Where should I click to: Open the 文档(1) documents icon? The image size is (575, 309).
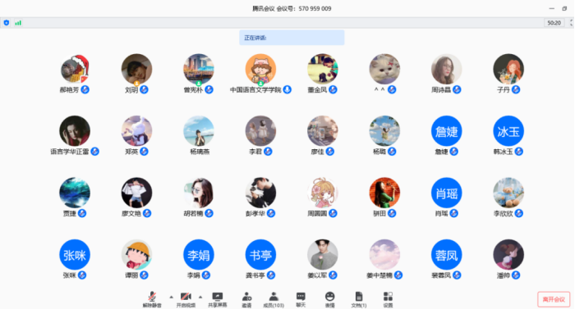click(x=359, y=299)
